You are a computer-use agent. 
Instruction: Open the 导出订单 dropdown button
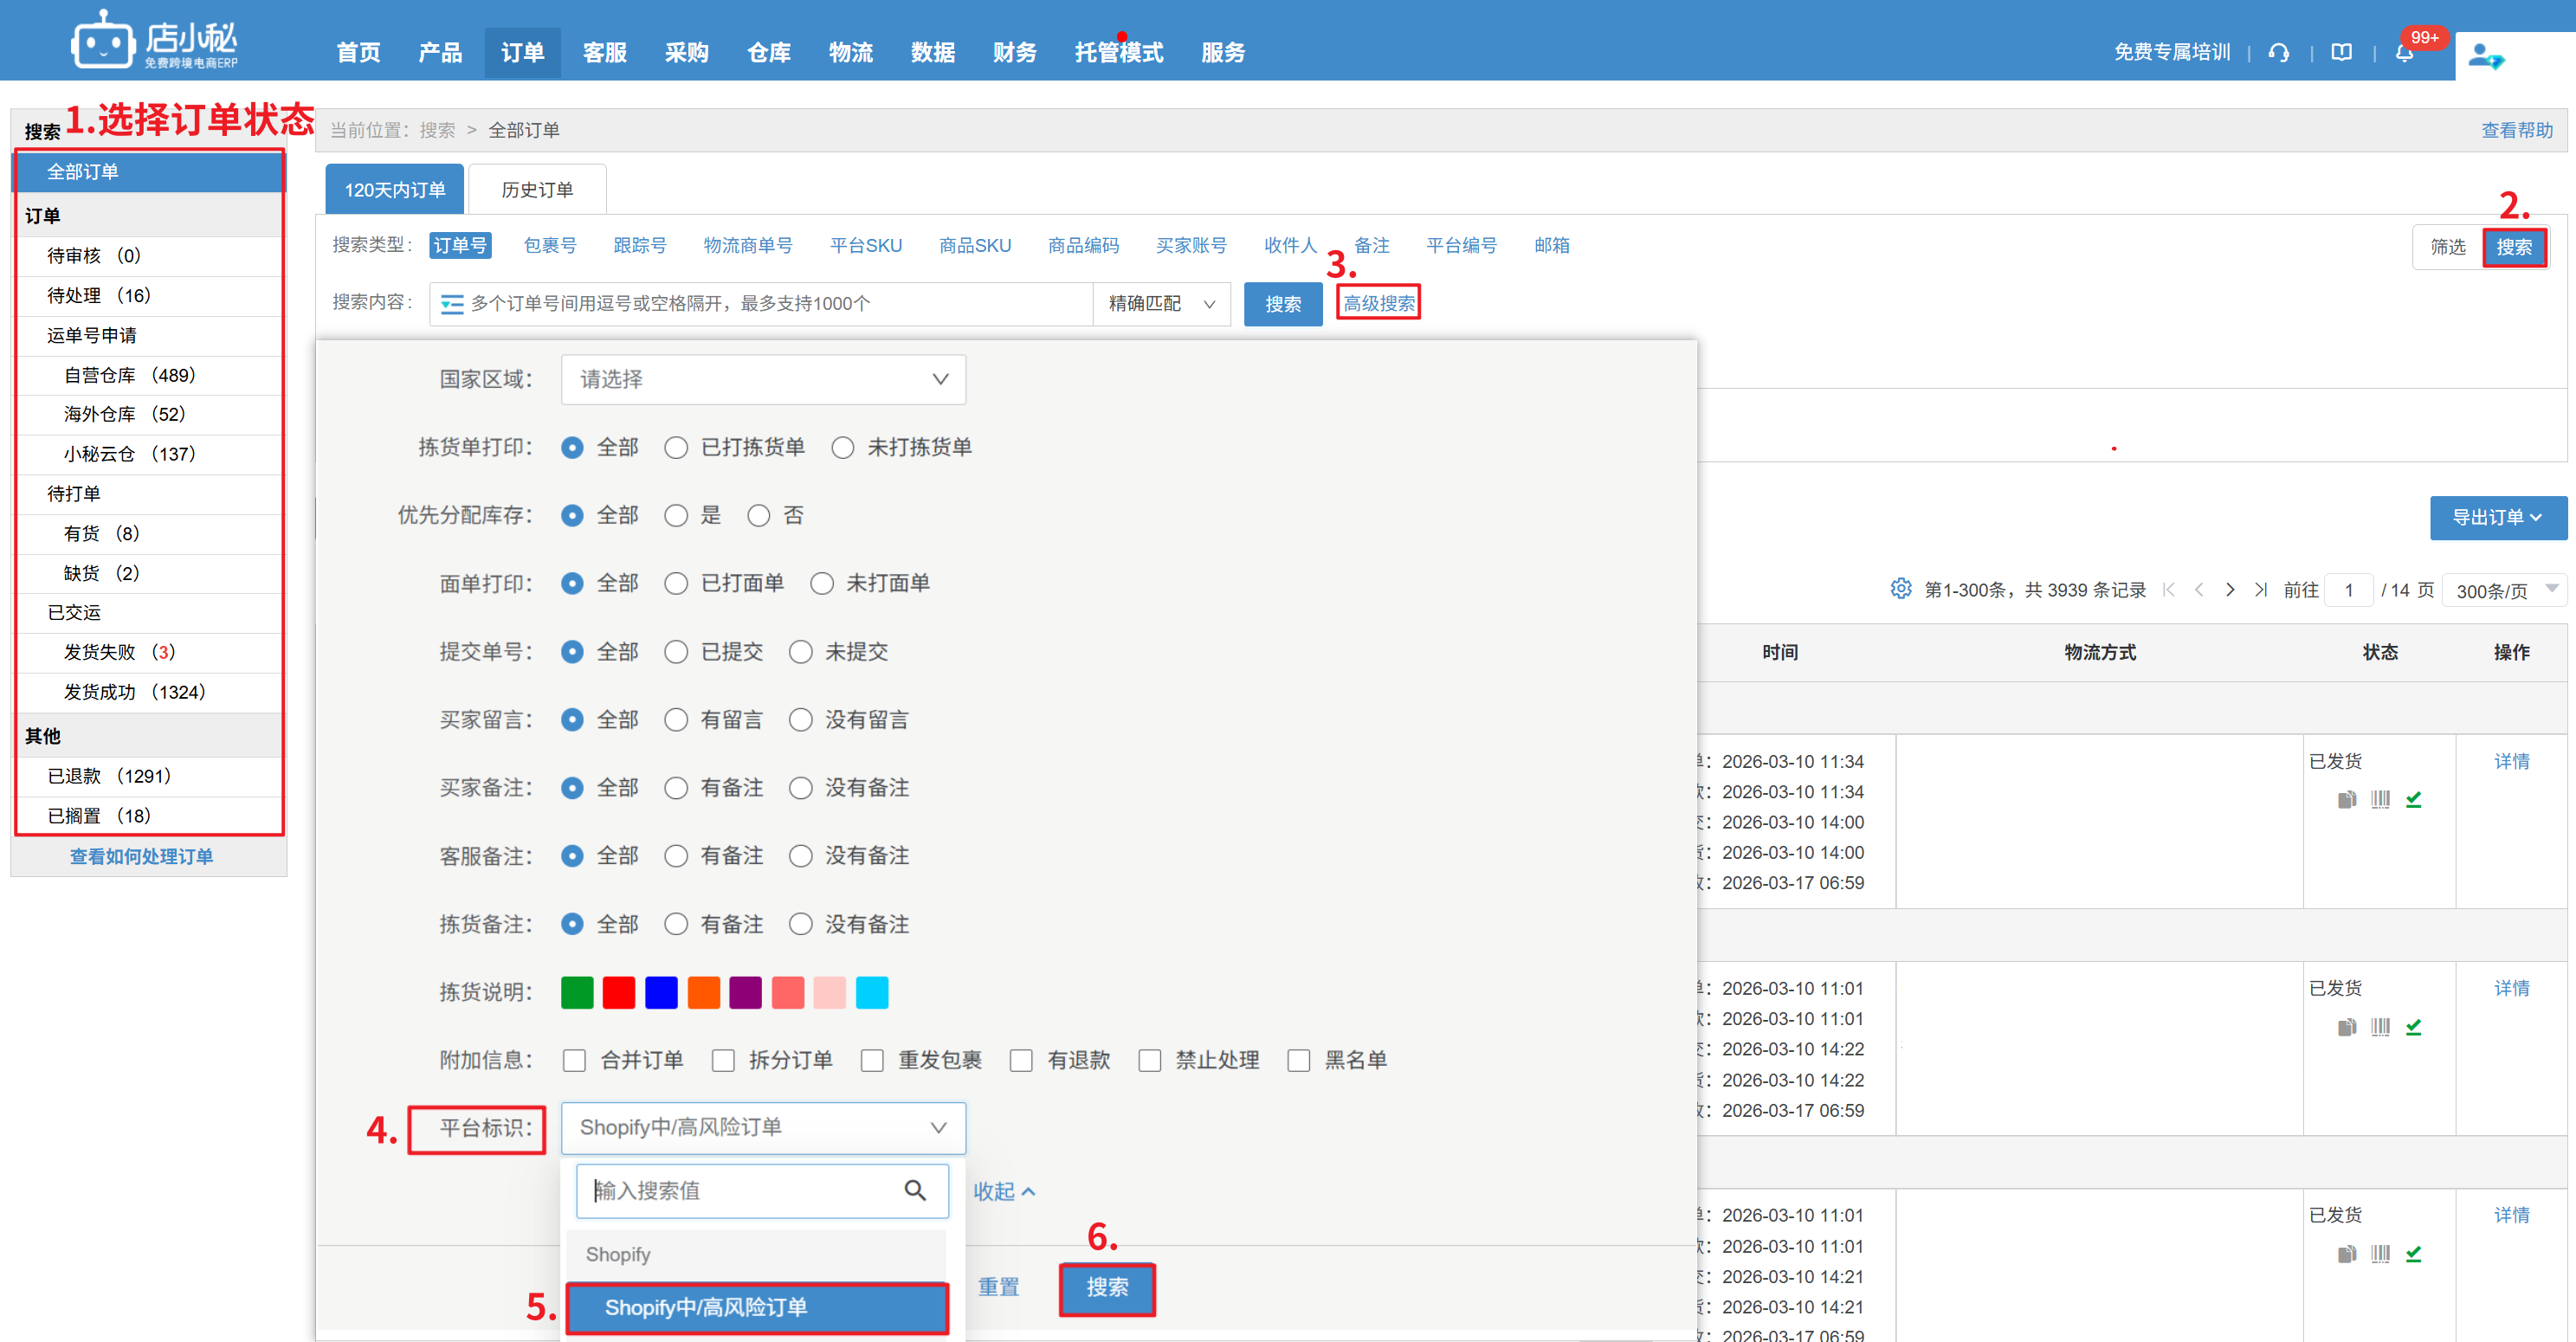[2497, 517]
